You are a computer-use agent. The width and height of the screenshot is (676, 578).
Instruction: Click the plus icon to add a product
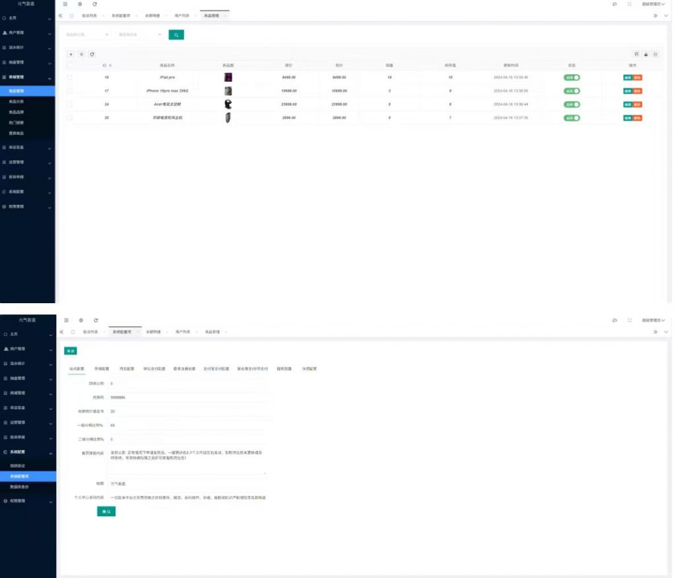[x=71, y=54]
